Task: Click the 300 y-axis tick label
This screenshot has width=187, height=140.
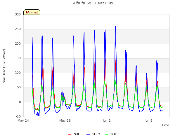Action: point(18,14)
